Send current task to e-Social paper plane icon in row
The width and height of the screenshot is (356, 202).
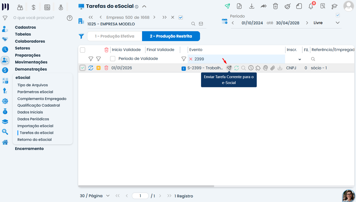click(x=229, y=68)
